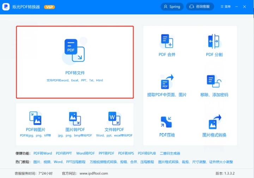Click the 版本 1.3.3.2 version text

[225, 173]
